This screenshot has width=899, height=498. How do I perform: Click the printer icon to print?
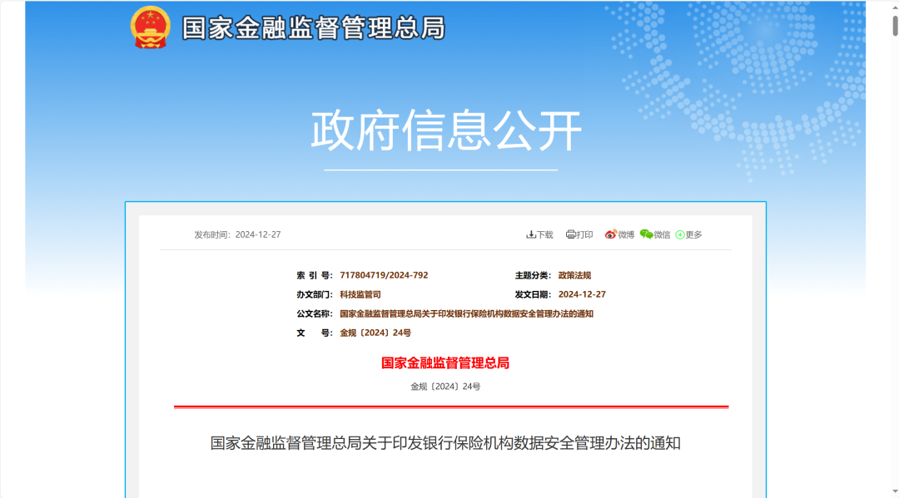pyautogui.click(x=570, y=234)
